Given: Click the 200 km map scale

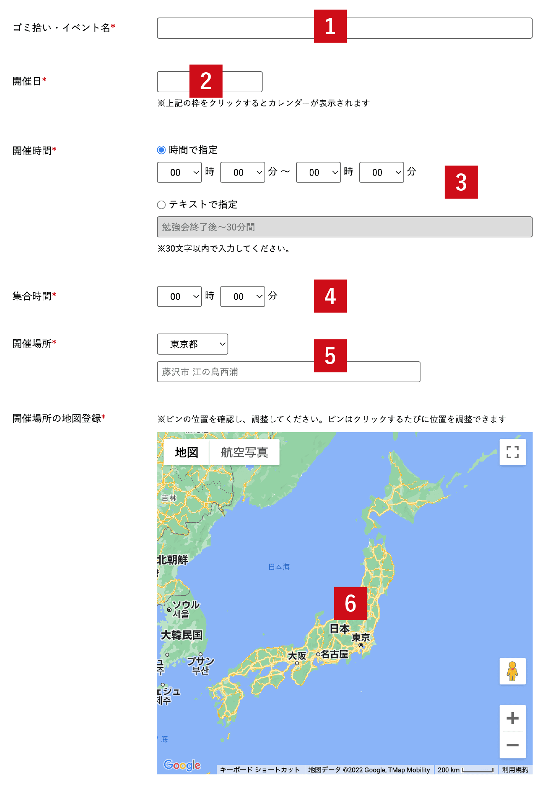Looking at the screenshot, I should [465, 770].
